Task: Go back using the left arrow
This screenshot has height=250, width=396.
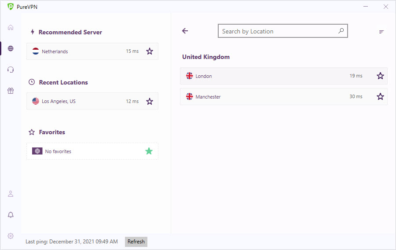Action: point(185,31)
